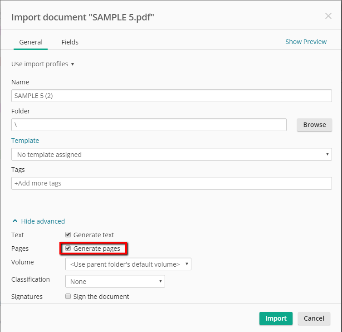The height and width of the screenshot is (332, 342).
Task: Click the Hide advanced chevron icon
Action: coord(15,221)
